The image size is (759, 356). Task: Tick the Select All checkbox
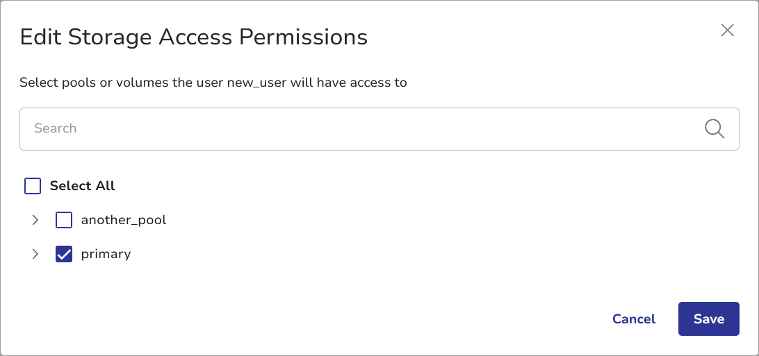(x=33, y=186)
